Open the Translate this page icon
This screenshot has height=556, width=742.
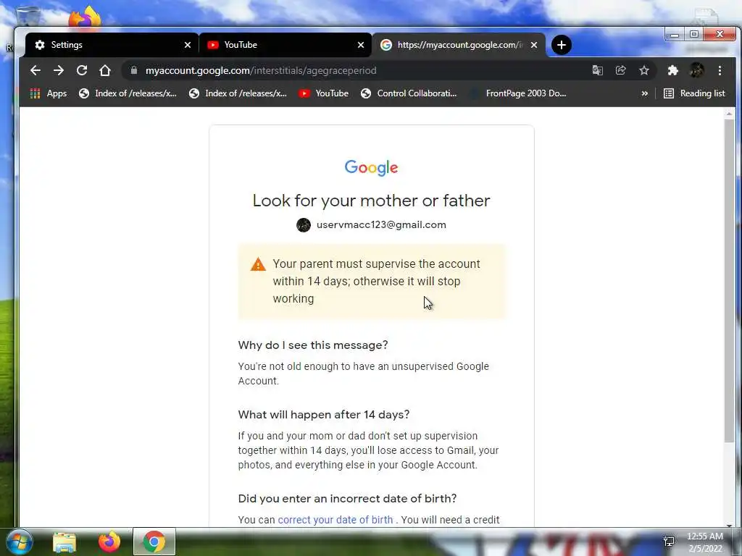click(598, 70)
